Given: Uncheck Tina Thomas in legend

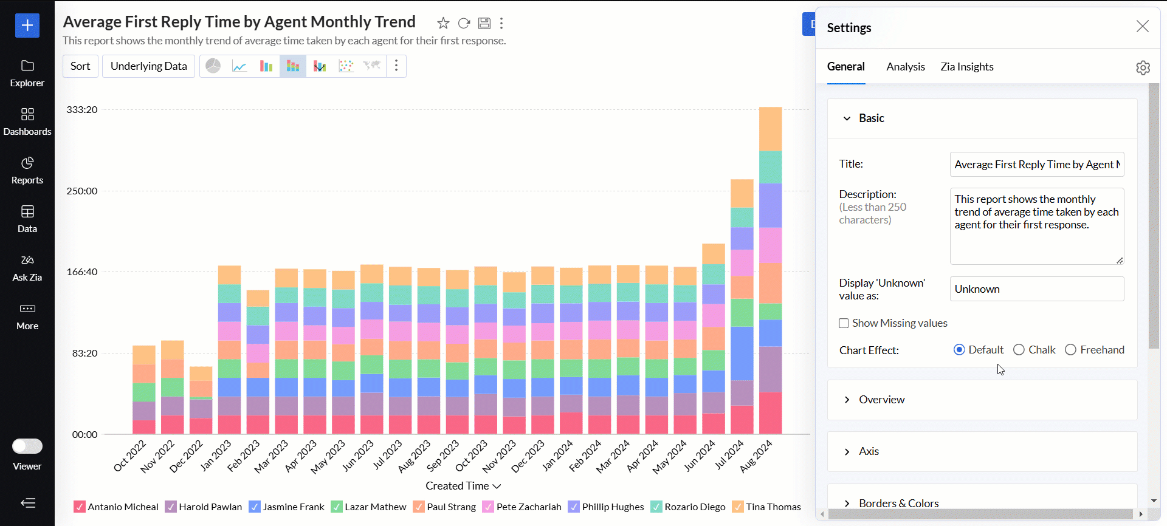Looking at the screenshot, I should coord(738,507).
